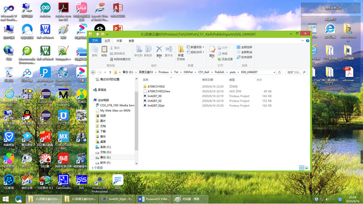Click the Explorer search box
The image size is (363, 204).
pos(296,72)
